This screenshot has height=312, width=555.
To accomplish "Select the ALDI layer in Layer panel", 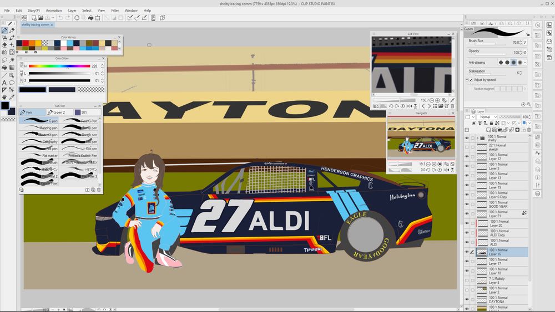I will (x=502, y=242).
